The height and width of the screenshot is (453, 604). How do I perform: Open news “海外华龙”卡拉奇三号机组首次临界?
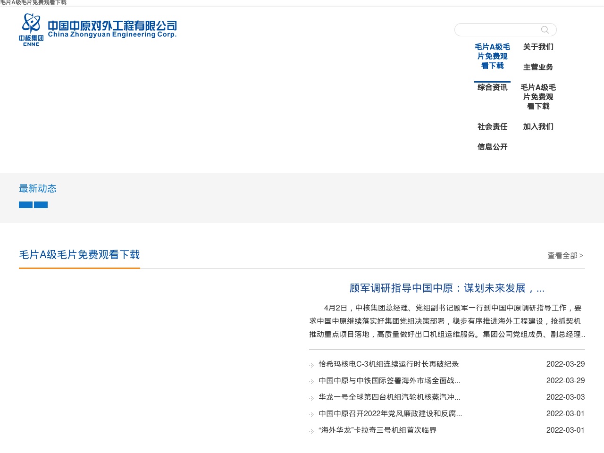tap(377, 430)
